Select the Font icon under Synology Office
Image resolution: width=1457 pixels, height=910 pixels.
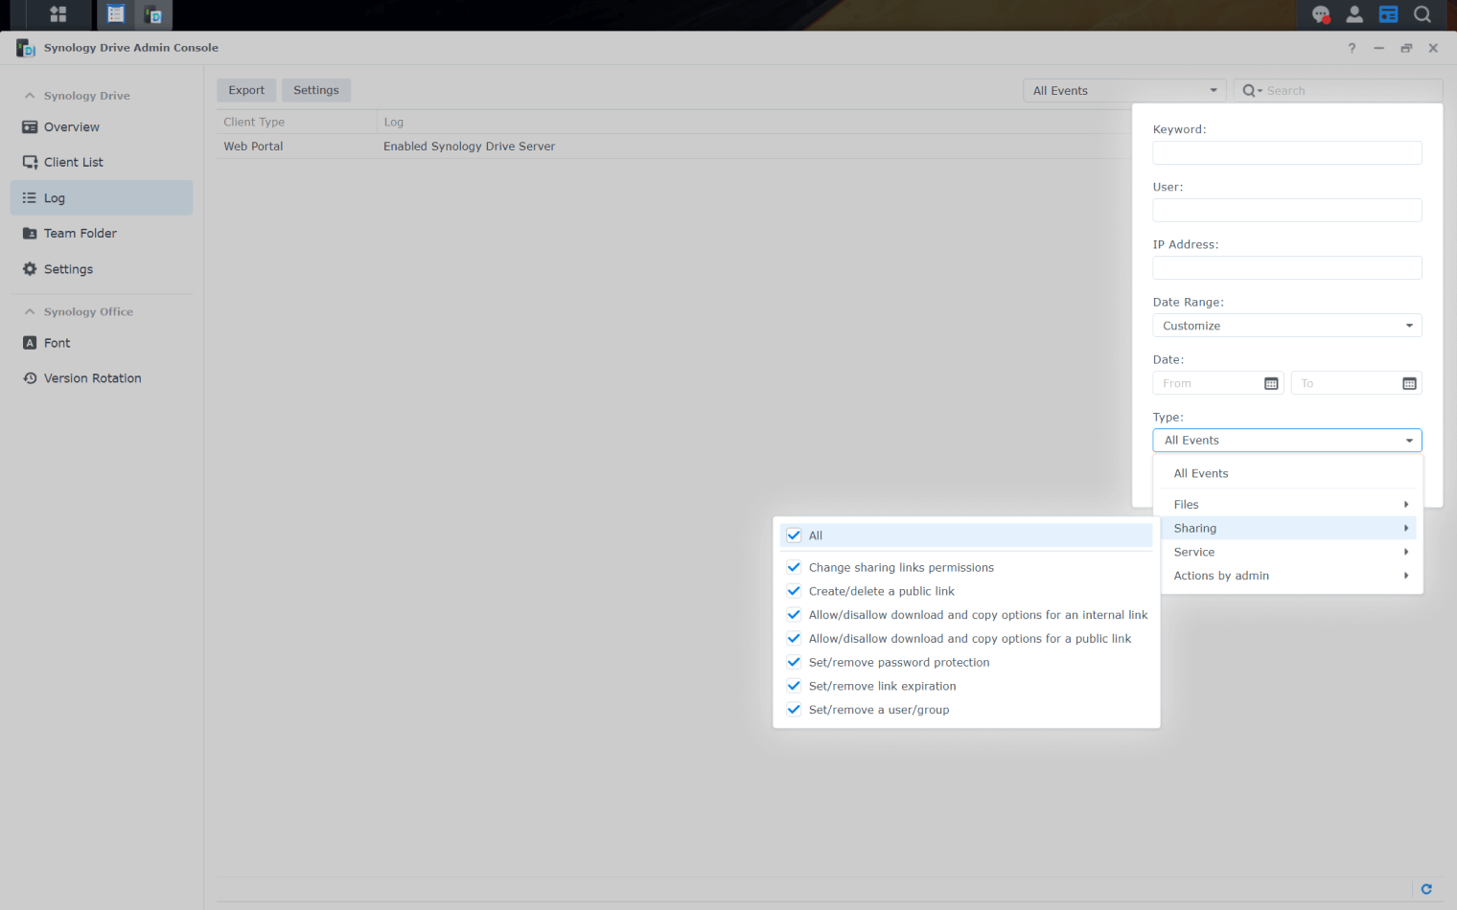coord(29,343)
